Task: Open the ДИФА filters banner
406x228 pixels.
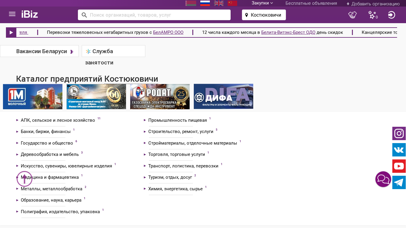Action: tap(224, 96)
